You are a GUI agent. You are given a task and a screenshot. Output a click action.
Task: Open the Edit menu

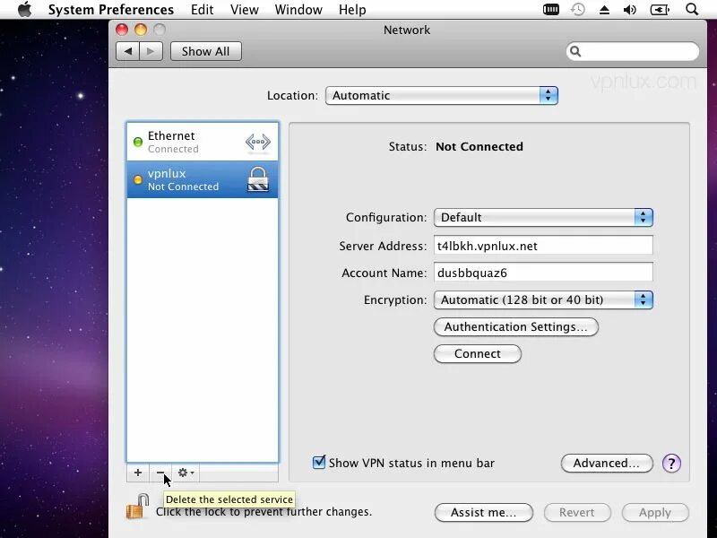pyautogui.click(x=203, y=10)
